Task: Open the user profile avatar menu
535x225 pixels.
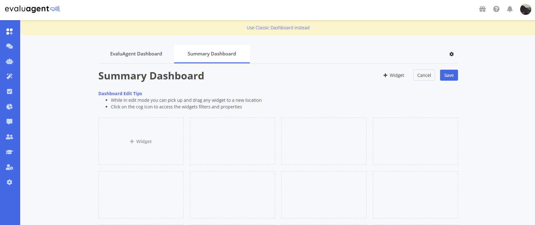Action: (x=526, y=9)
